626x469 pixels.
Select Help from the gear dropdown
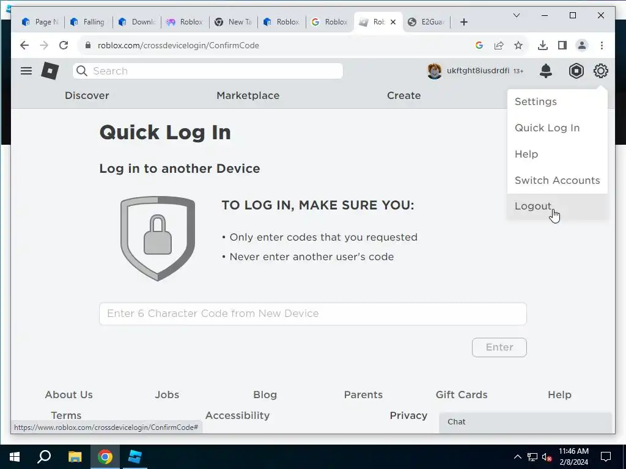[x=558, y=155]
